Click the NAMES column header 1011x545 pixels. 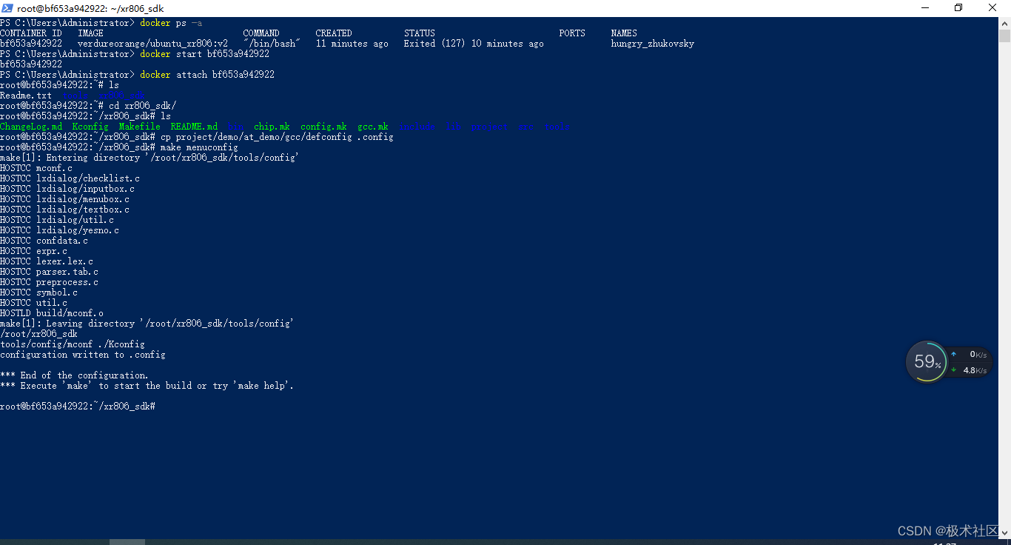click(x=624, y=33)
